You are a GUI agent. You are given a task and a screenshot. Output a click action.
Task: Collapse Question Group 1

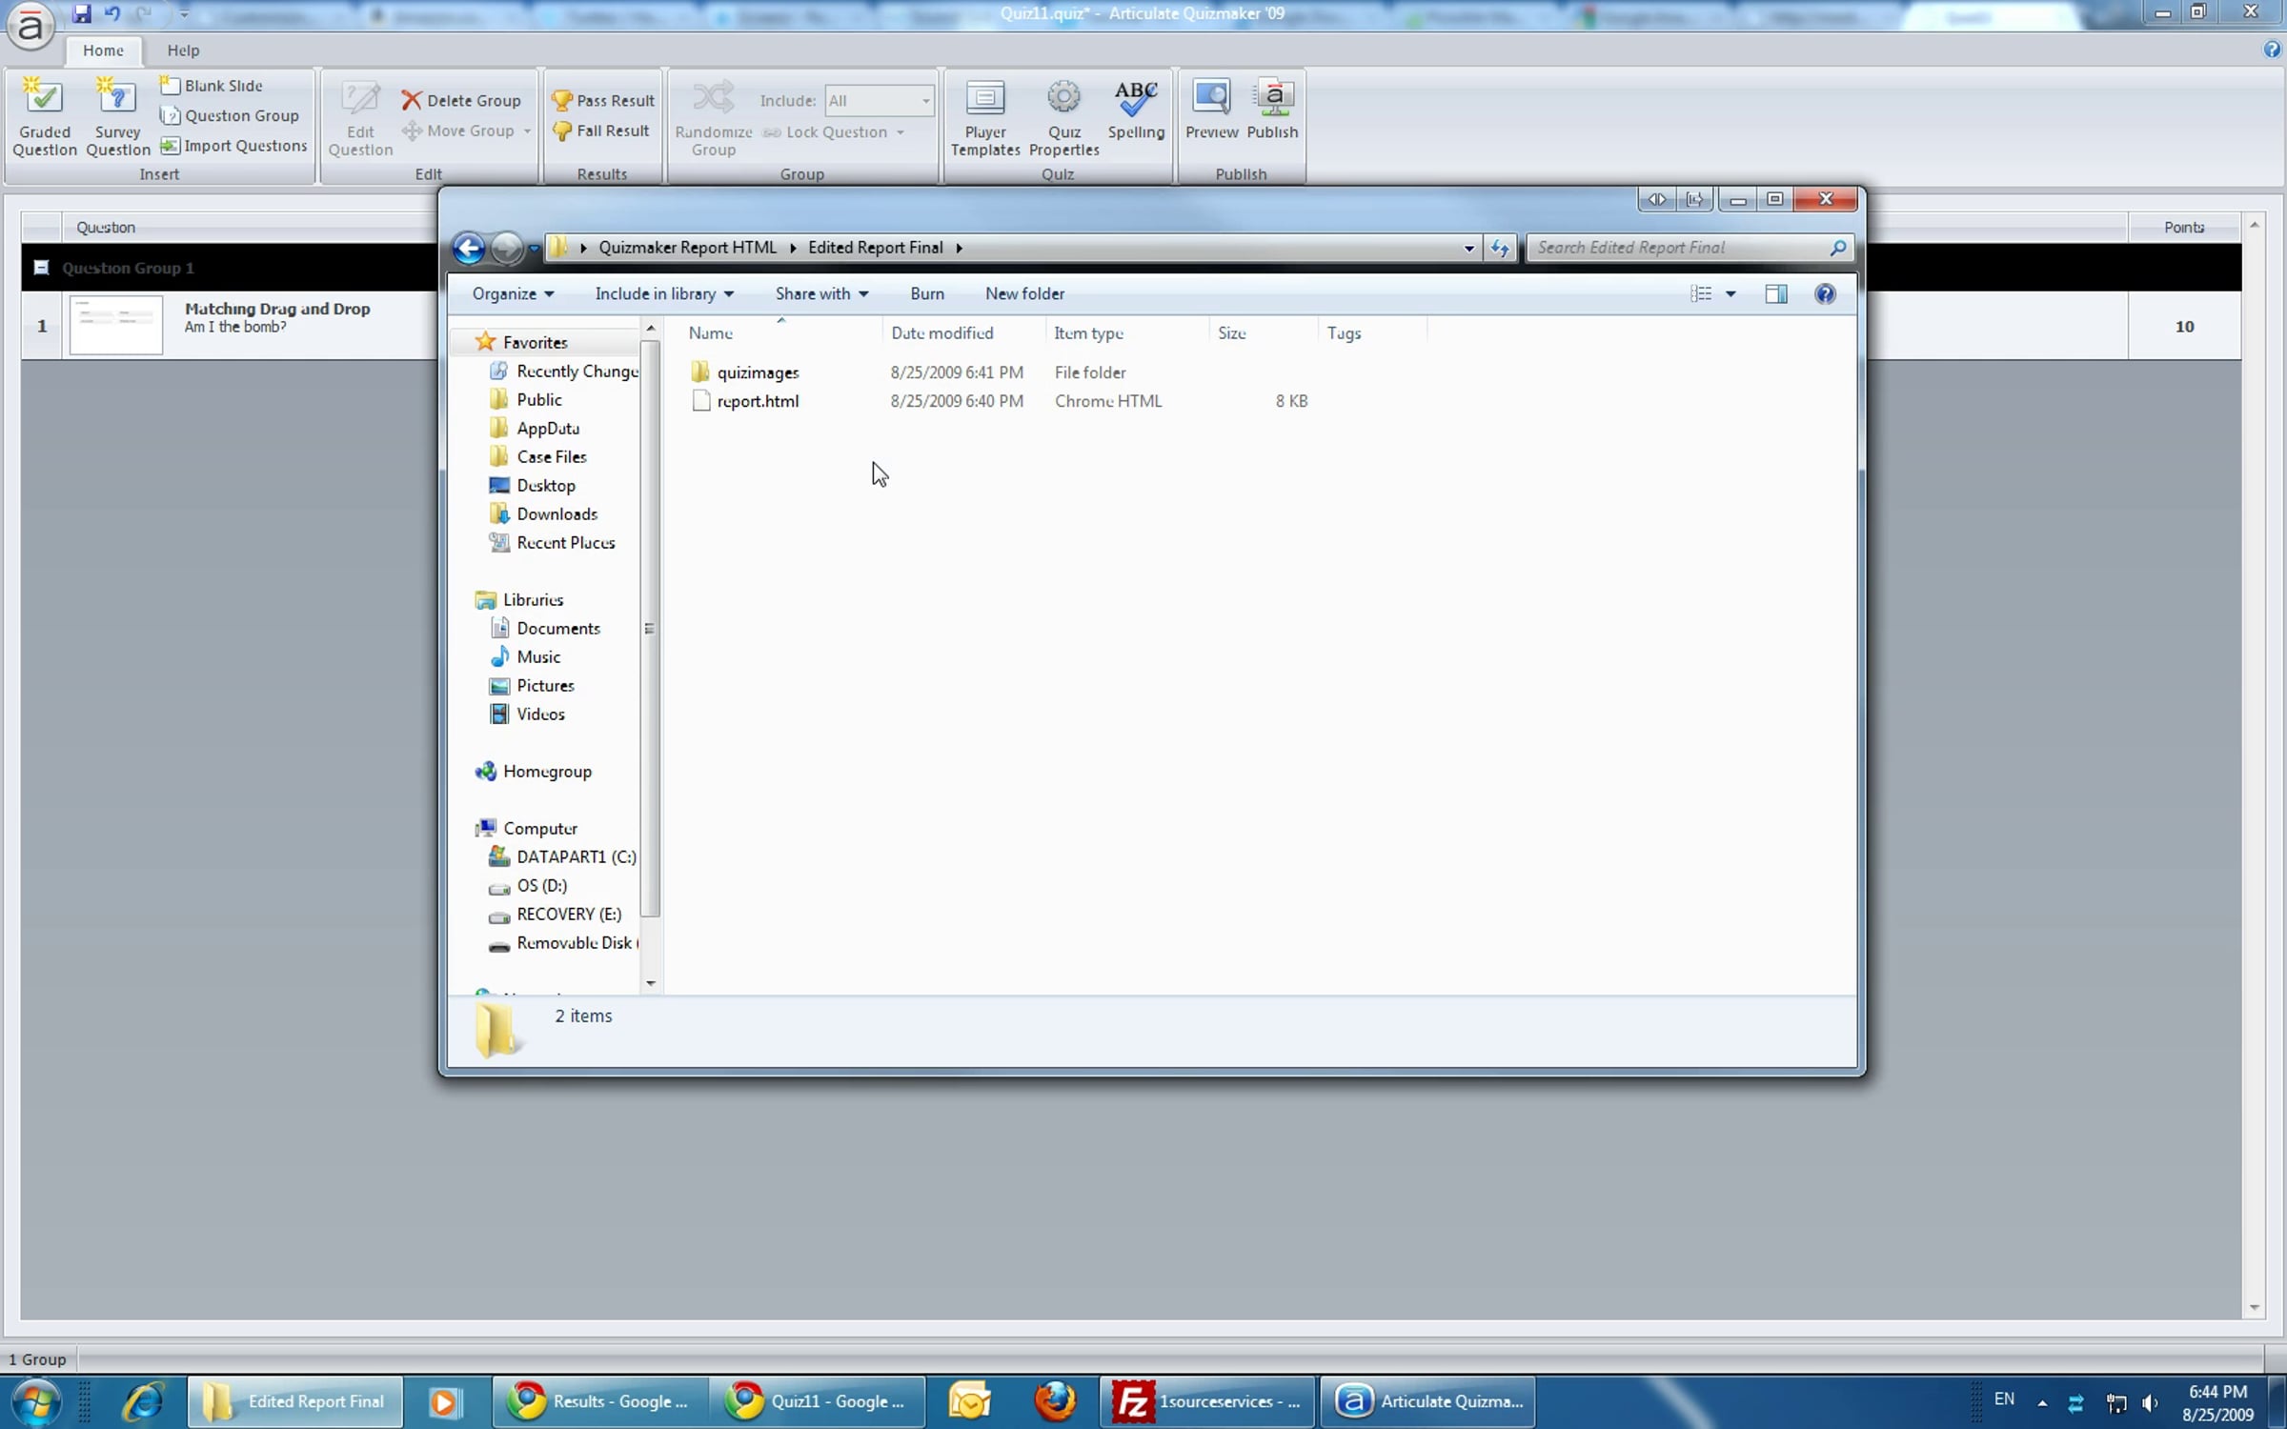click(x=41, y=268)
